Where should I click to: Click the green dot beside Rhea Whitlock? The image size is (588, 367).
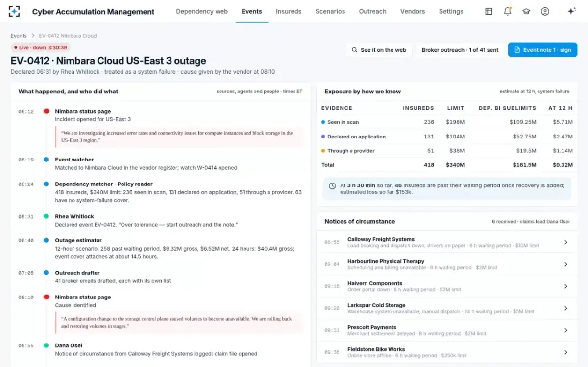click(x=46, y=216)
